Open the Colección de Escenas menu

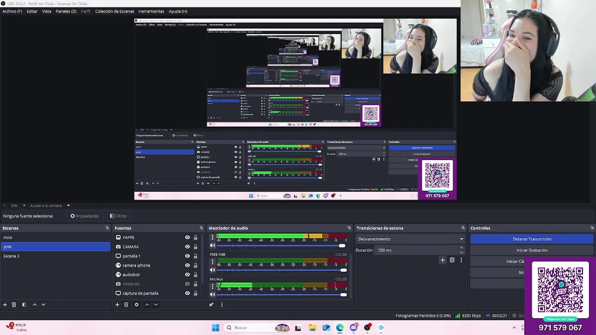(115, 11)
